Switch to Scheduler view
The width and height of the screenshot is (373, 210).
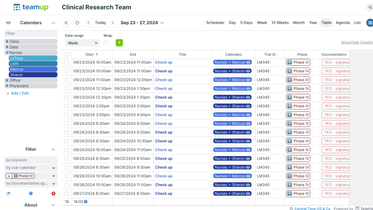click(215, 23)
